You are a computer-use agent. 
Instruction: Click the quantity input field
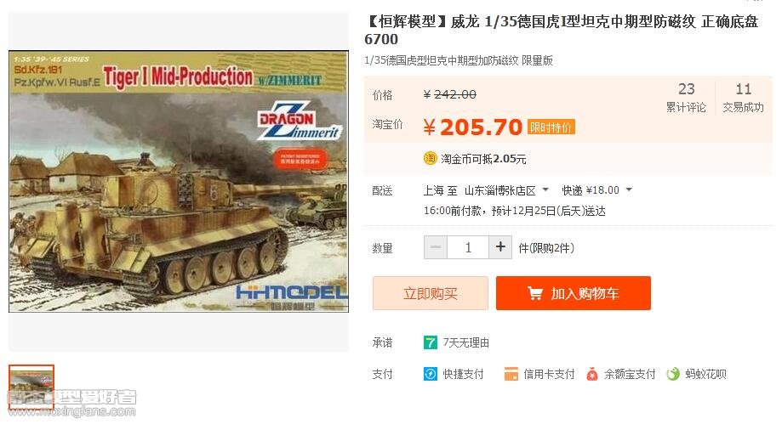pyautogui.click(x=468, y=247)
